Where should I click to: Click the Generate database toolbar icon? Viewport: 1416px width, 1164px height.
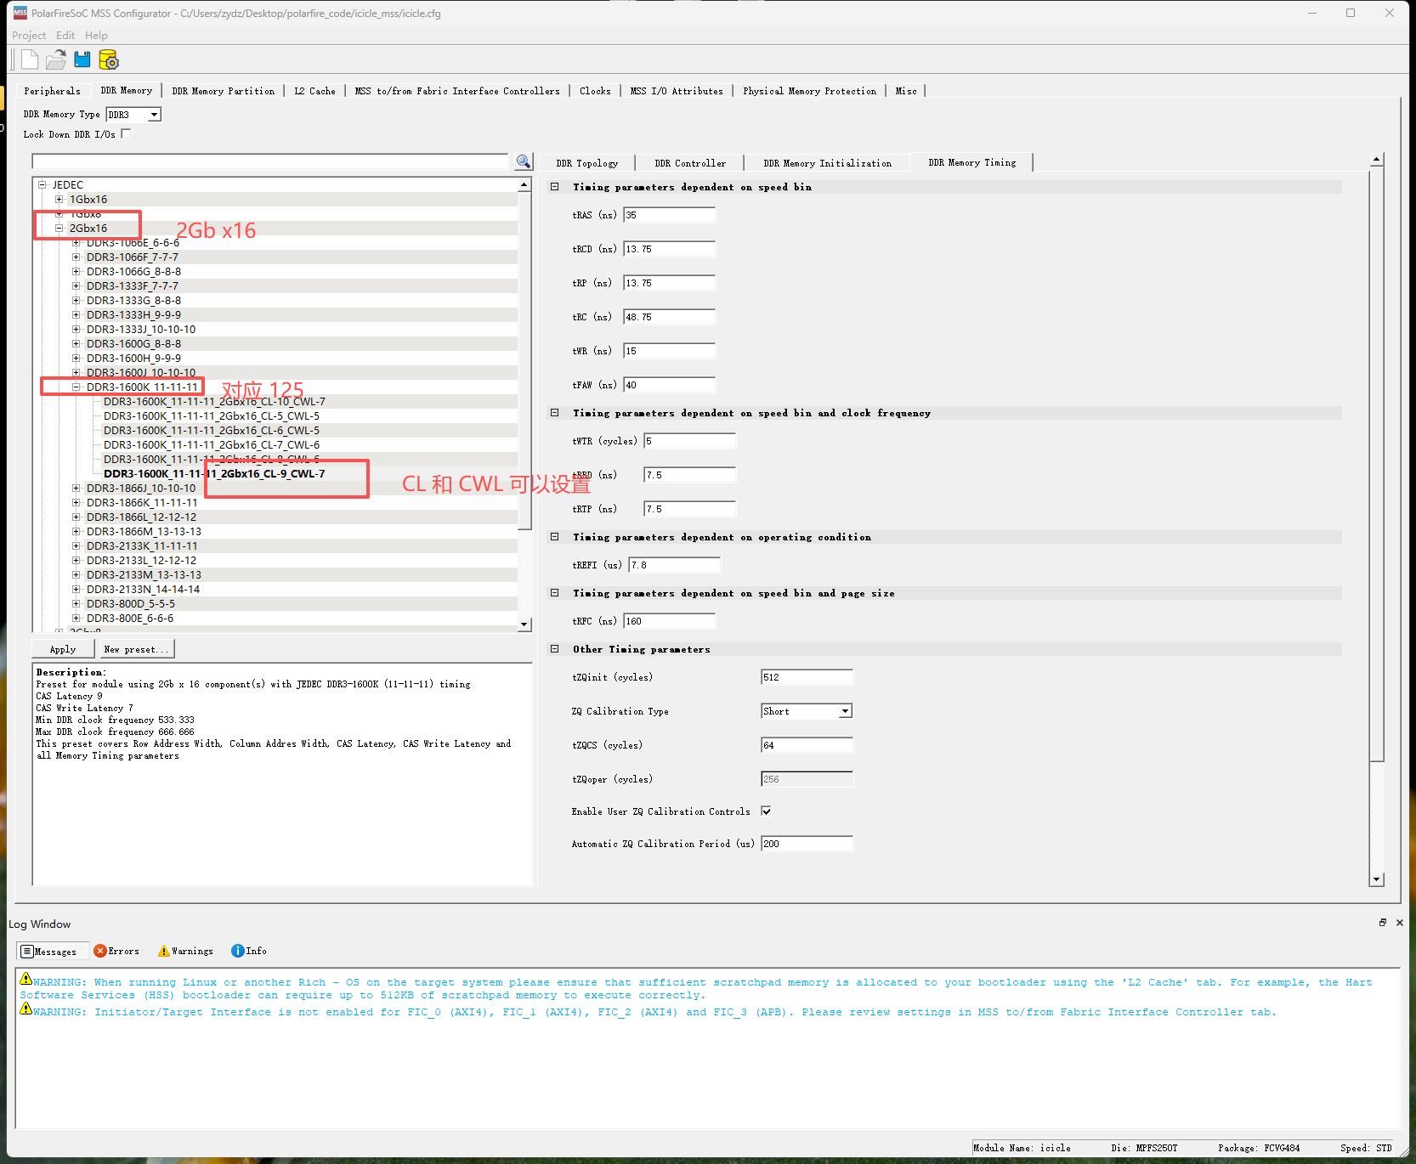109,59
